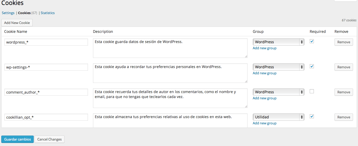Click the wordpress_* description text area
This screenshot has width=358, height=146.
pos(170,48)
